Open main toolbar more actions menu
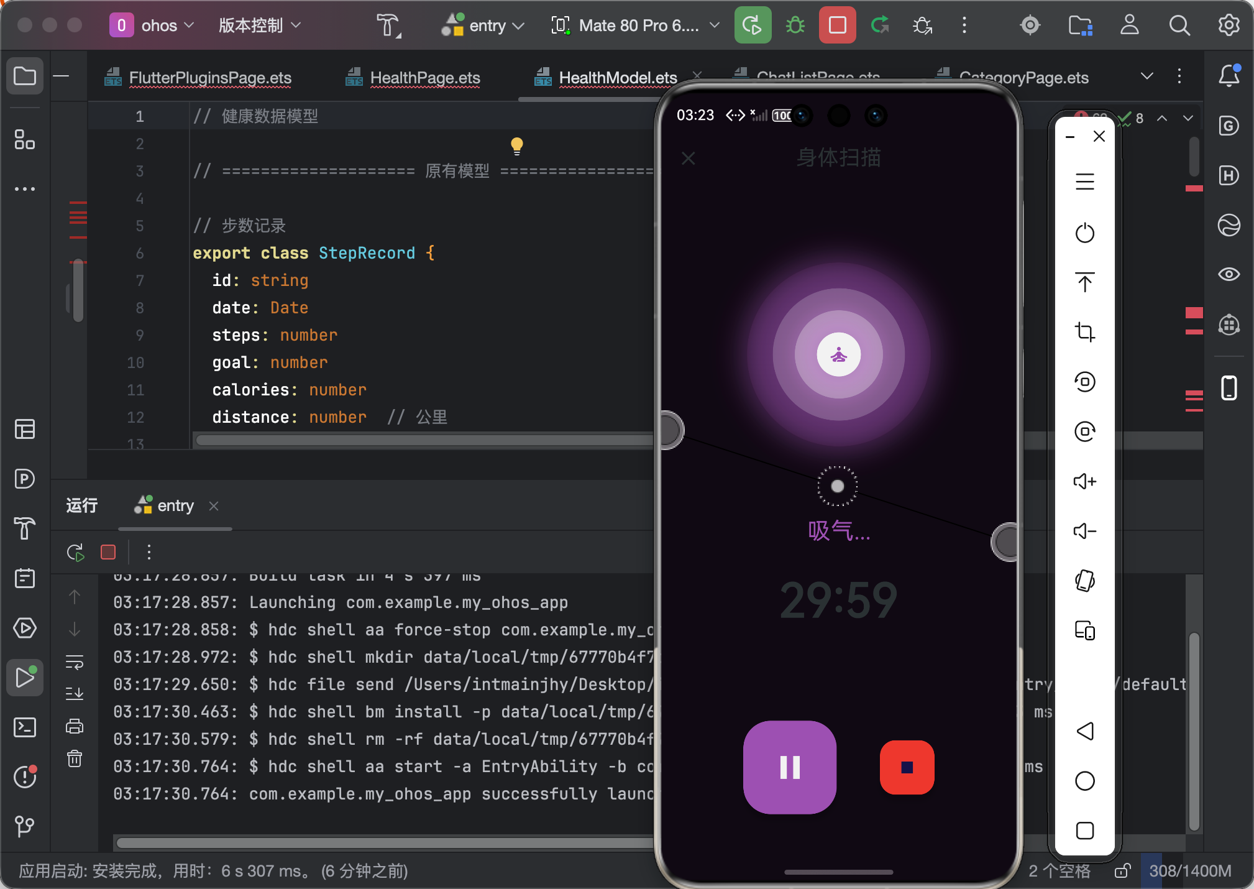The width and height of the screenshot is (1254, 889). tap(964, 25)
